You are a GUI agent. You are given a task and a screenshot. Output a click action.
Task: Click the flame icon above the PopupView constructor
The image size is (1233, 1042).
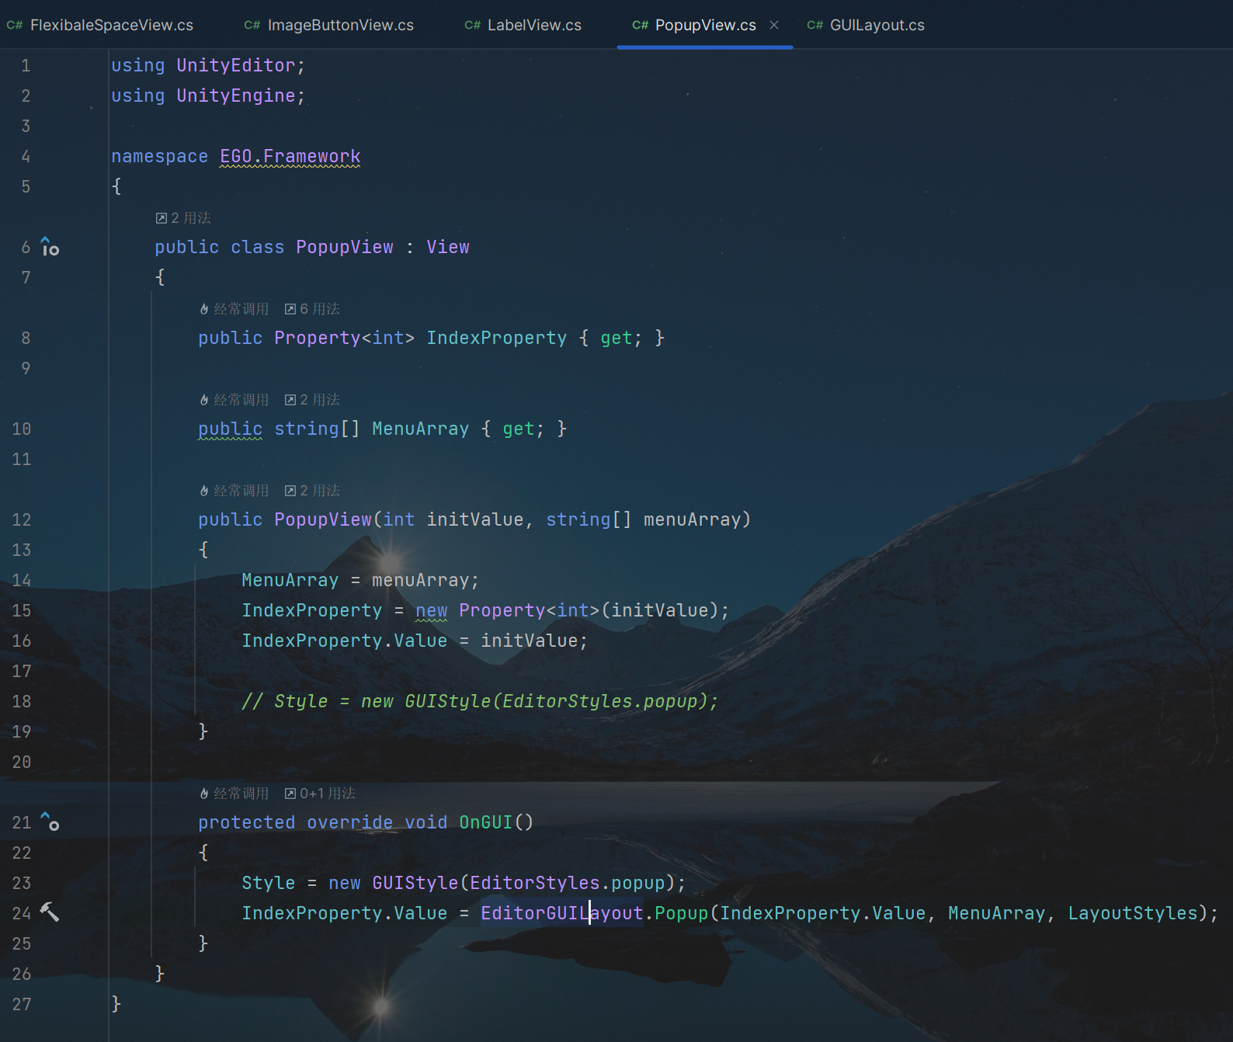(204, 491)
